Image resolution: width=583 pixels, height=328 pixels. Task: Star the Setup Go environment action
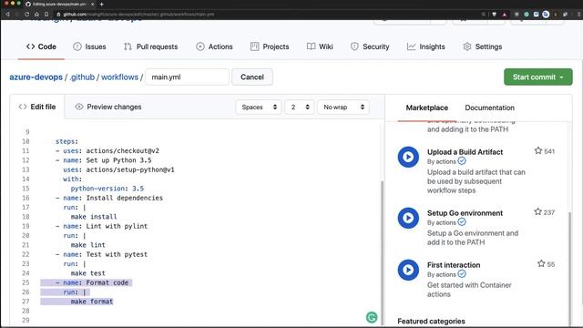[537, 211]
